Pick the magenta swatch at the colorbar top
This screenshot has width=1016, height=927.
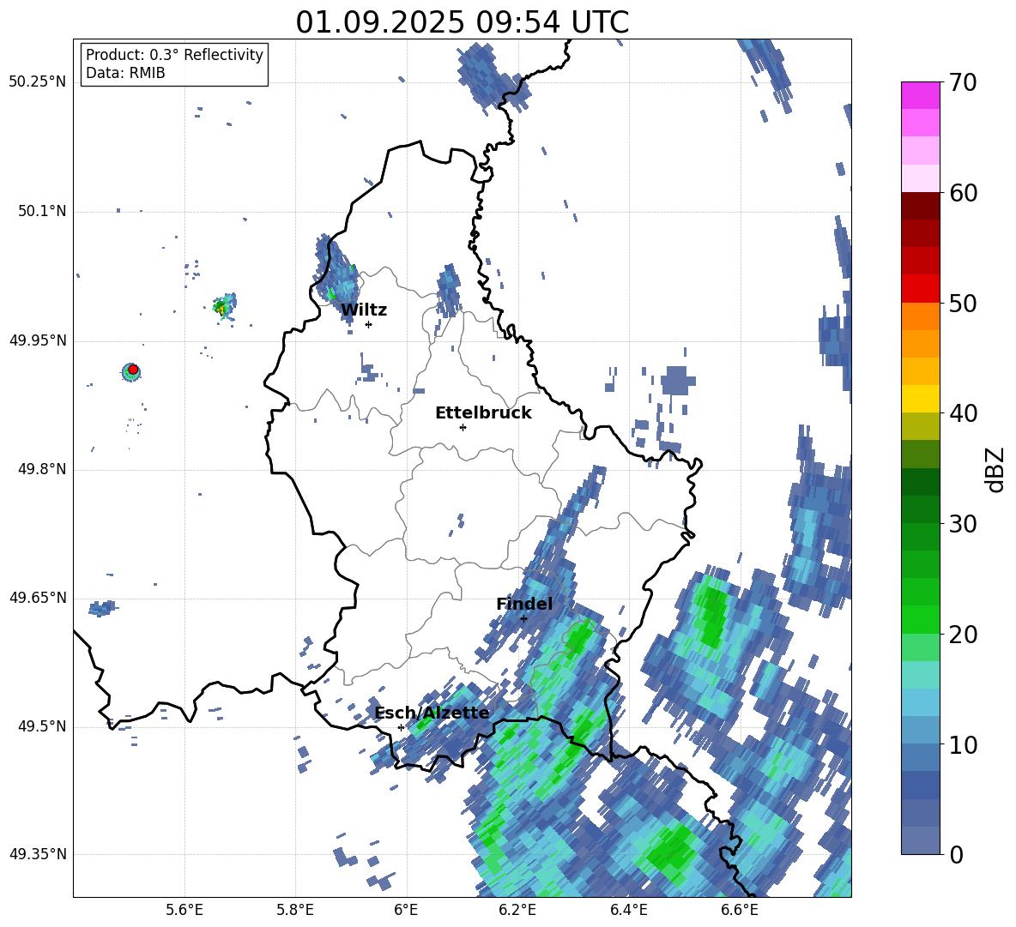click(x=921, y=95)
